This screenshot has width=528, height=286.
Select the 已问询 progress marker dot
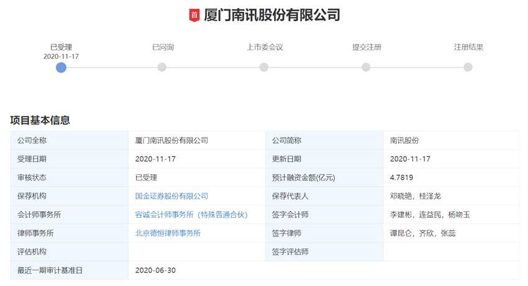point(162,67)
